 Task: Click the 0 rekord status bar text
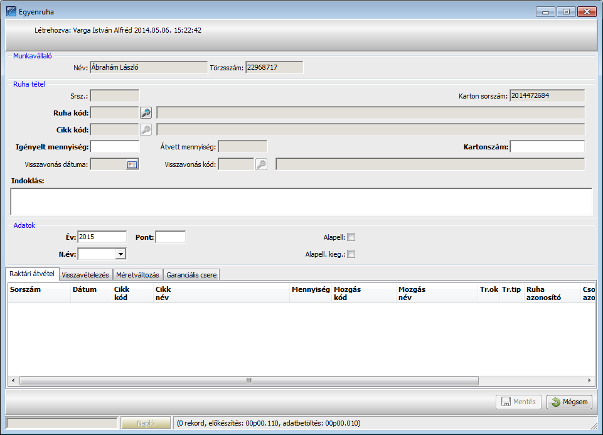269,423
